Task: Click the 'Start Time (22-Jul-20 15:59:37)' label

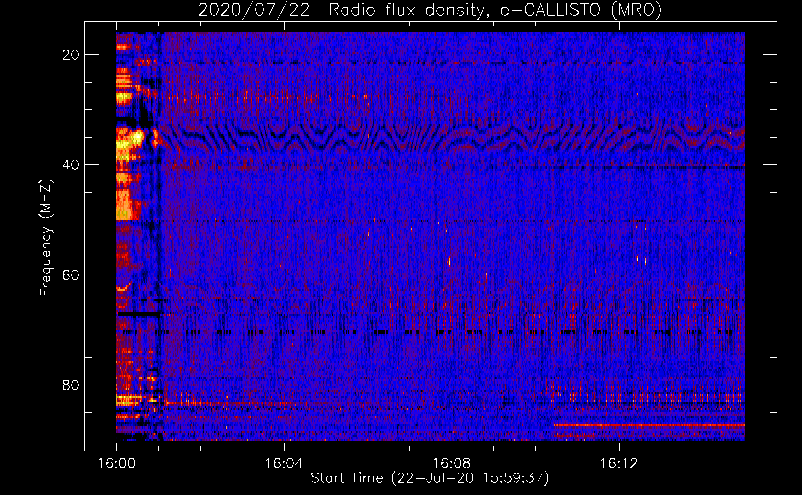Action: click(430, 478)
